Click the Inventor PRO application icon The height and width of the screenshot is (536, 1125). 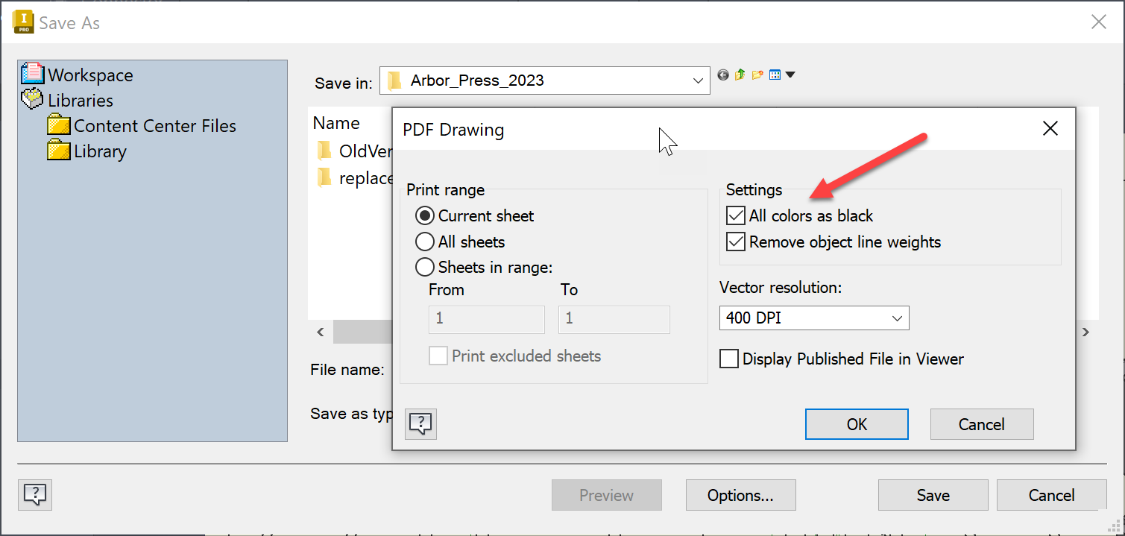[22, 22]
